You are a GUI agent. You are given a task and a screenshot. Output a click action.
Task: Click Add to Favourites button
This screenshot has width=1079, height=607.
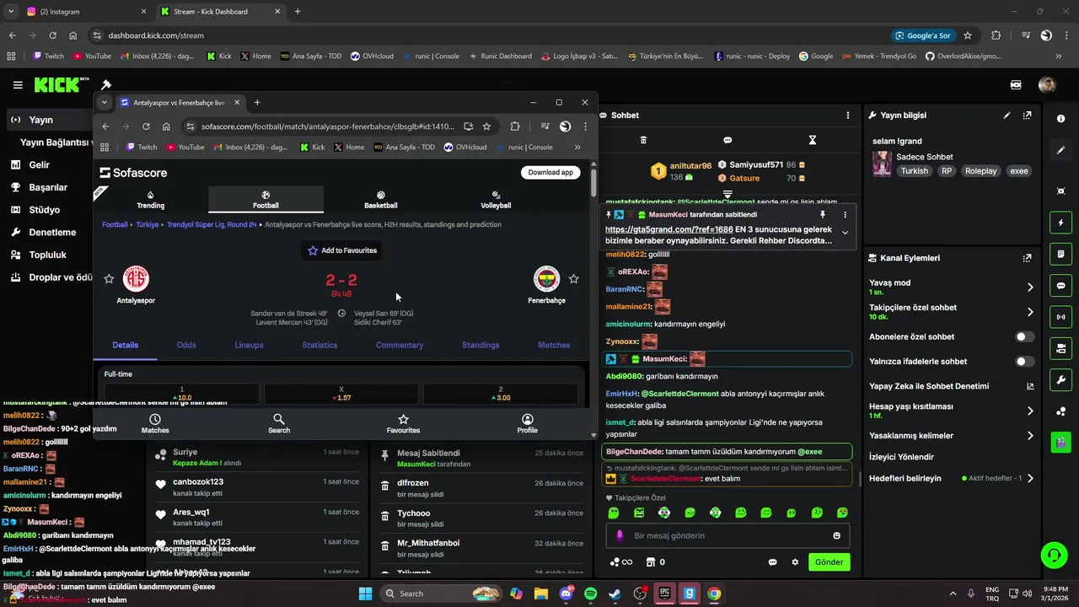click(342, 250)
